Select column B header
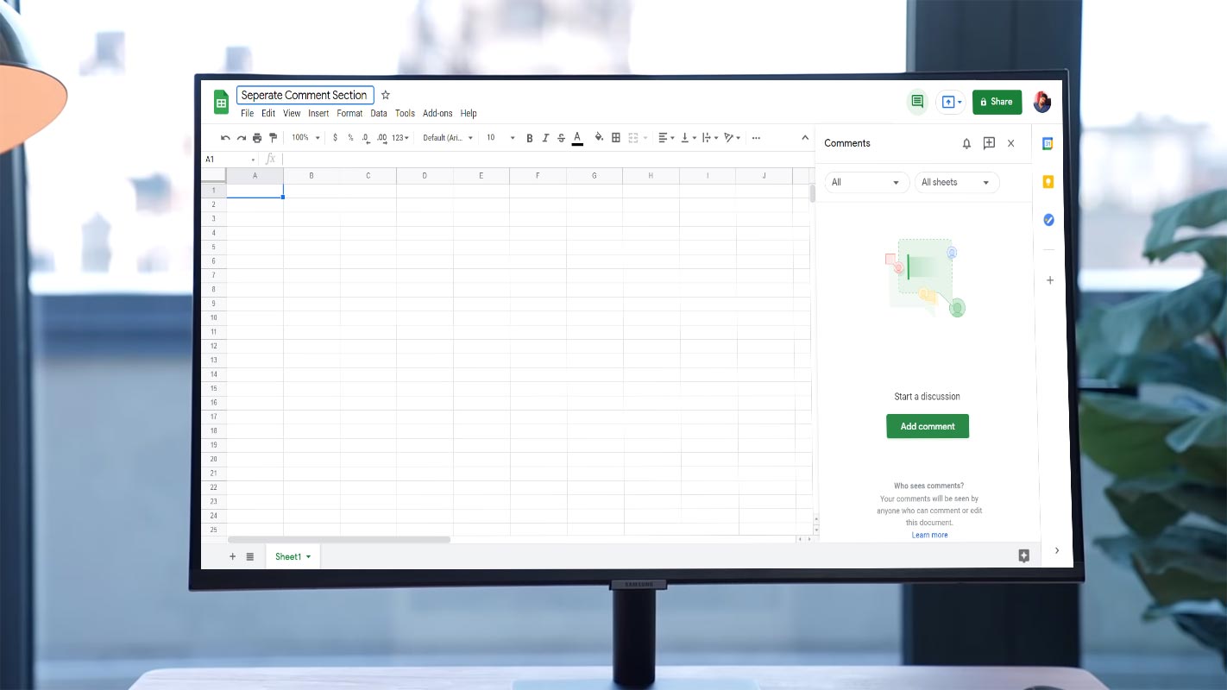 [311, 176]
